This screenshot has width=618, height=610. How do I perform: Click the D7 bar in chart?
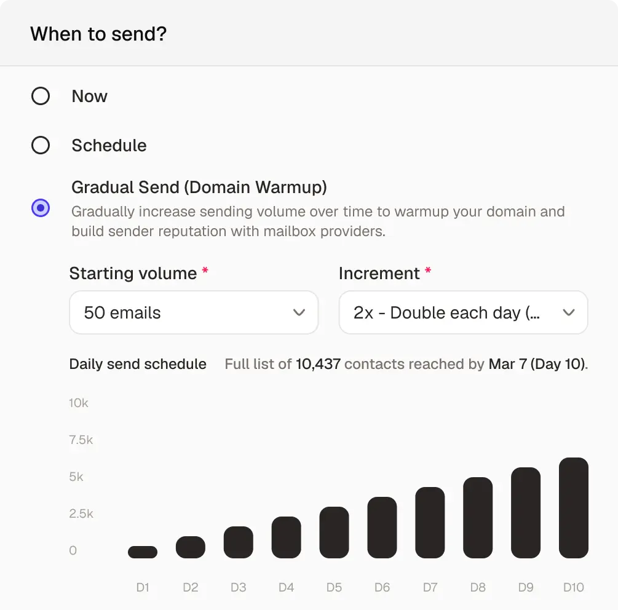pos(430,523)
